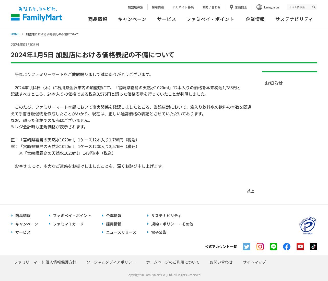The image size is (328, 281).
Task: Open the official YouTube account icon
Action: [x=300, y=246]
